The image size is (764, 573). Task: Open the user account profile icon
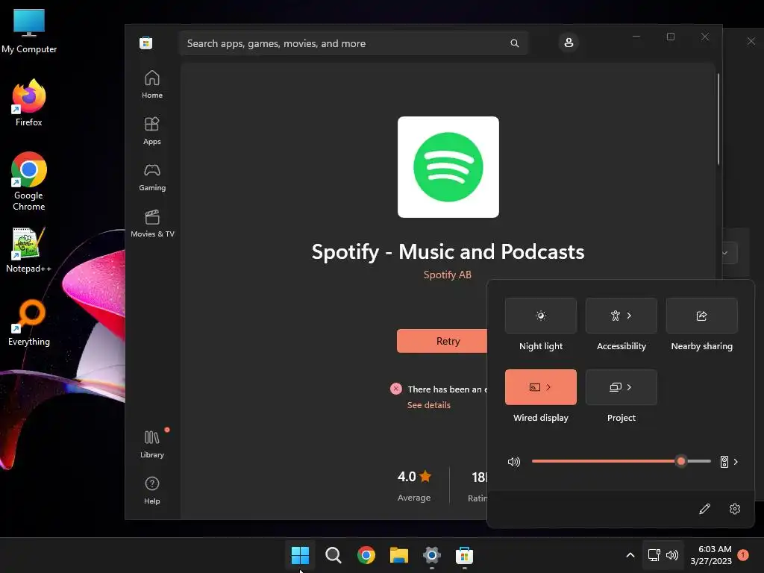[x=569, y=43]
